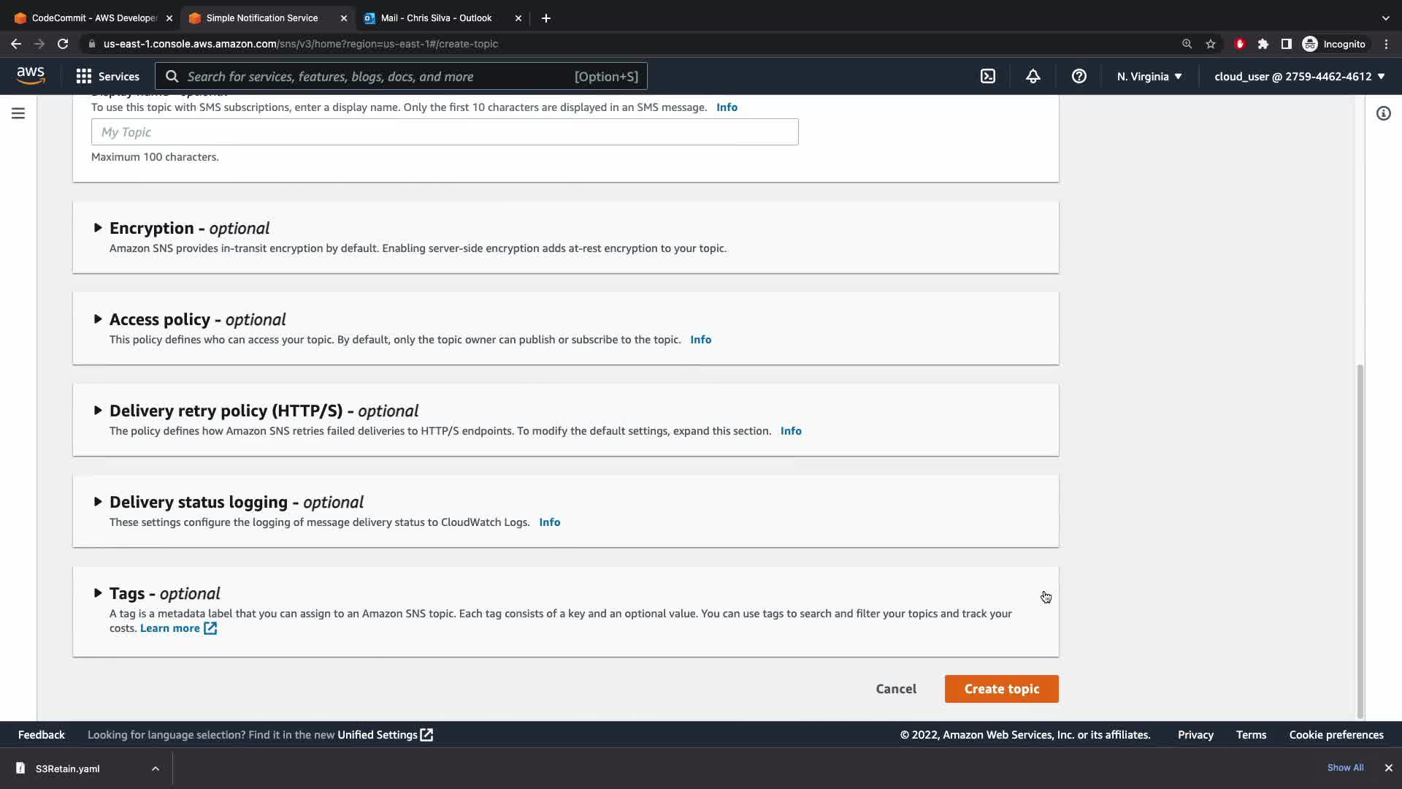Click the external link icon beside Learn more
The height and width of the screenshot is (789, 1402).
click(210, 628)
